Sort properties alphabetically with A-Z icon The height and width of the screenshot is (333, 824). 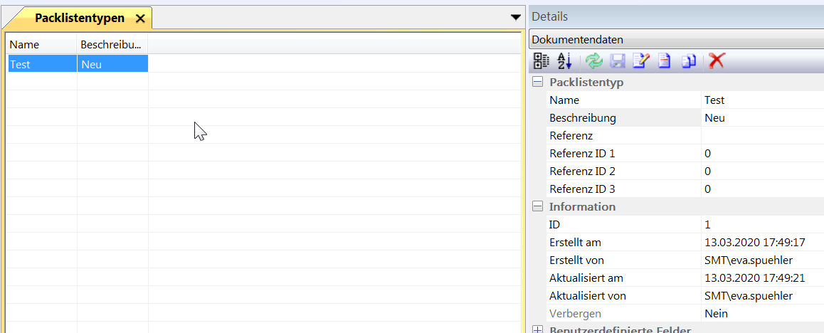(x=564, y=61)
